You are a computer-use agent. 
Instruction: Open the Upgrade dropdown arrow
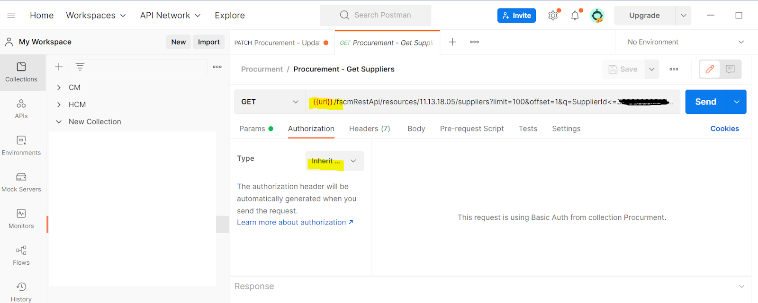(683, 16)
